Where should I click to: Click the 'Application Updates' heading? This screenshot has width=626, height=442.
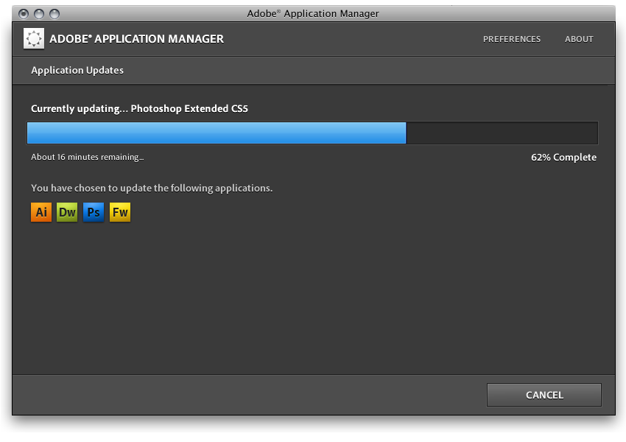[77, 70]
